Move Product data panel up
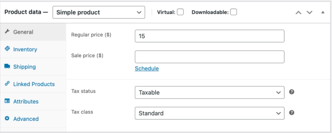332x133 pixels. [298, 12]
